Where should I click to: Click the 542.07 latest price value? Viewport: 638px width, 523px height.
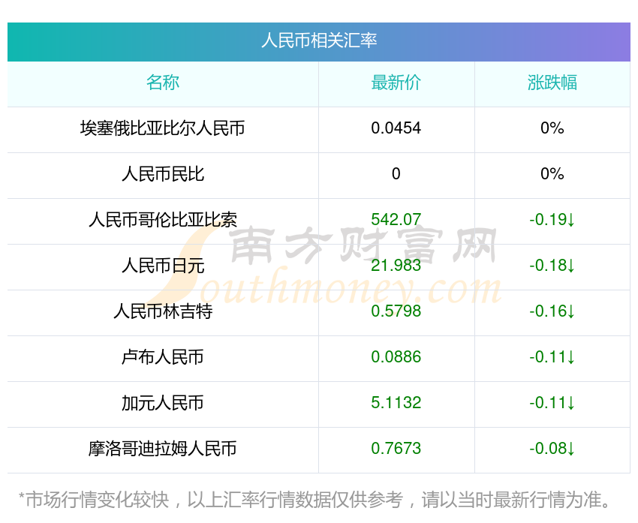pyautogui.click(x=396, y=220)
